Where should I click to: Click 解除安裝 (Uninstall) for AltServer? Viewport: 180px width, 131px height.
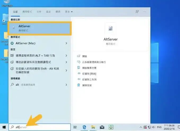click(87, 85)
